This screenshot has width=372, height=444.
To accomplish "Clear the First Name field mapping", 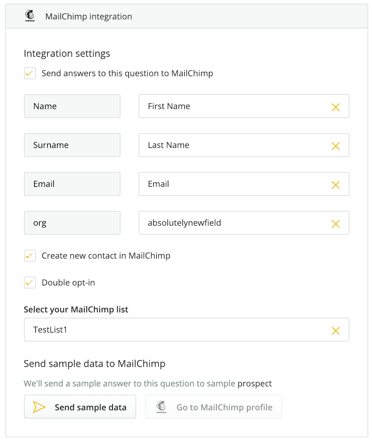I will pyautogui.click(x=335, y=107).
